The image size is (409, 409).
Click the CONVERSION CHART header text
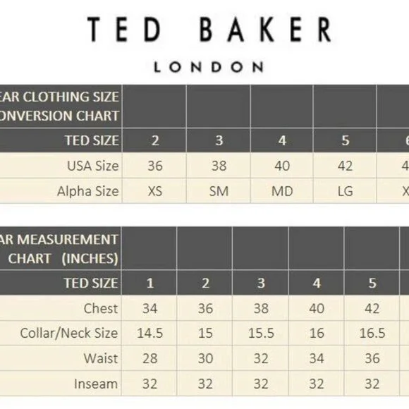(59, 116)
